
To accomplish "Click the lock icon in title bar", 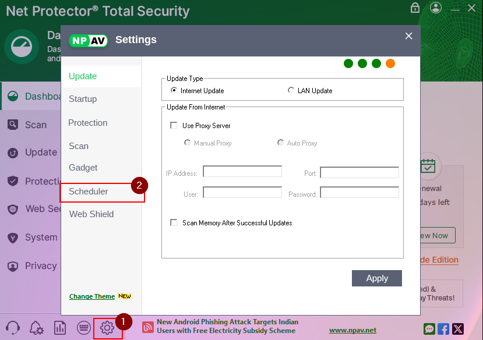I will tap(415, 8).
